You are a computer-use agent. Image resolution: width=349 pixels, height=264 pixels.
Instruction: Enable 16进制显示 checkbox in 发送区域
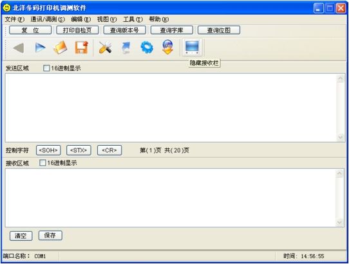point(46,68)
